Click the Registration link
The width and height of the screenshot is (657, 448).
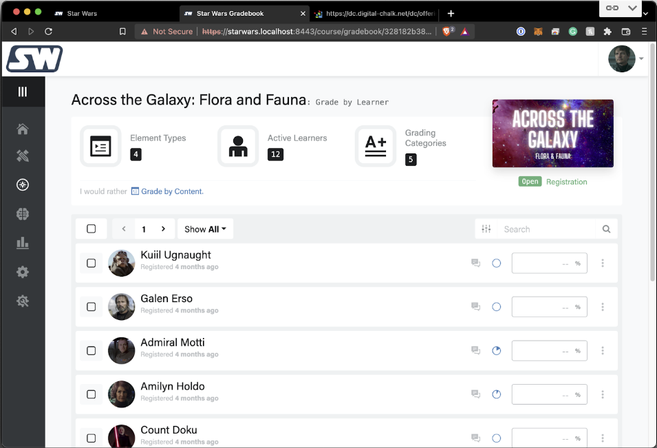coord(566,182)
